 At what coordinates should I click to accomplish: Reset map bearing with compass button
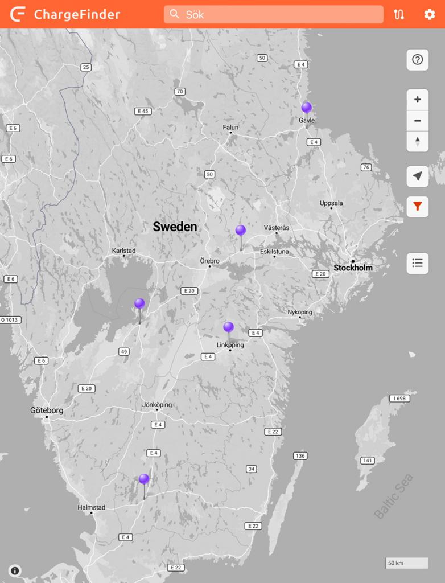tap(417, 141)
